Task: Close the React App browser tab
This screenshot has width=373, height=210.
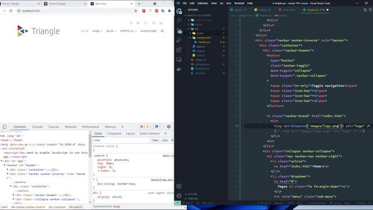Action: (131, 4)
